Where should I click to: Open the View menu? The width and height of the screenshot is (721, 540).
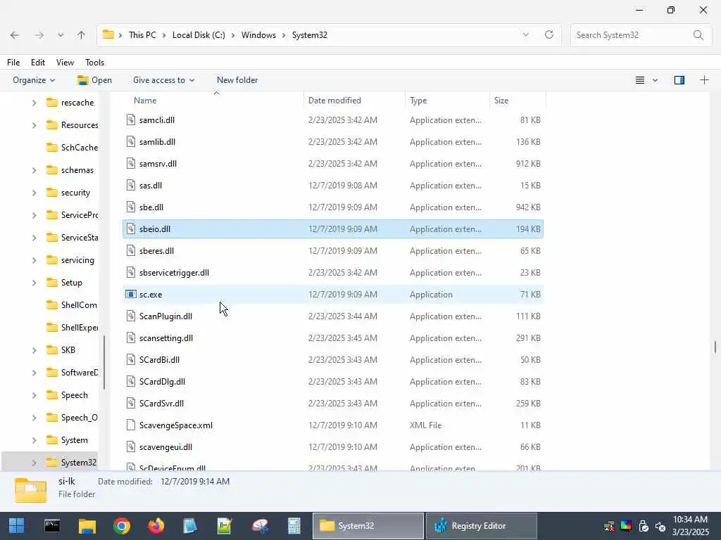65,63
